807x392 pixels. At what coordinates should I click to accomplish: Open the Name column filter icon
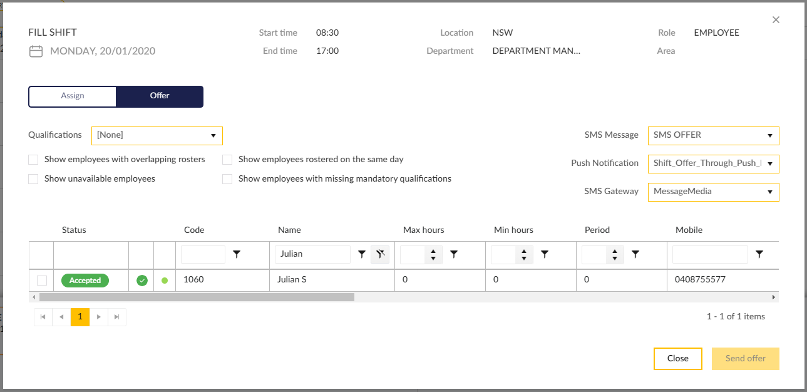point(361,254)
